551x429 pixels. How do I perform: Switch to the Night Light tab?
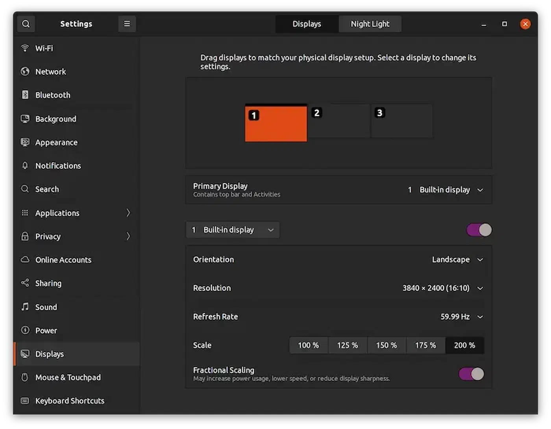(370, 24)
